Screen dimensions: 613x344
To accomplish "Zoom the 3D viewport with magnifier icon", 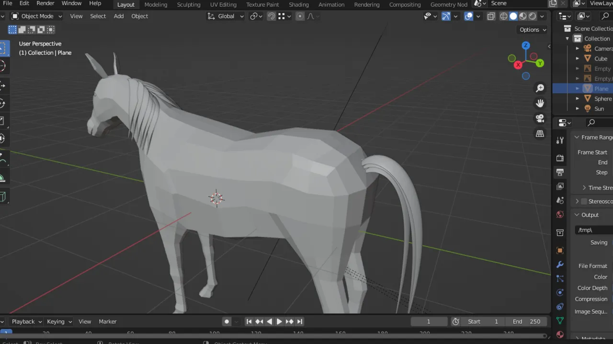I will [x=540, y=88].
